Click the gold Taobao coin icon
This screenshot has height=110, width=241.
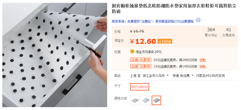click(132, 52)
